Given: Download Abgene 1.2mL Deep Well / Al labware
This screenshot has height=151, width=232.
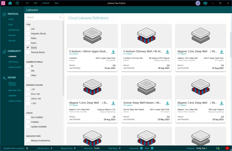Looking at the screenshot, I should 113,103.
